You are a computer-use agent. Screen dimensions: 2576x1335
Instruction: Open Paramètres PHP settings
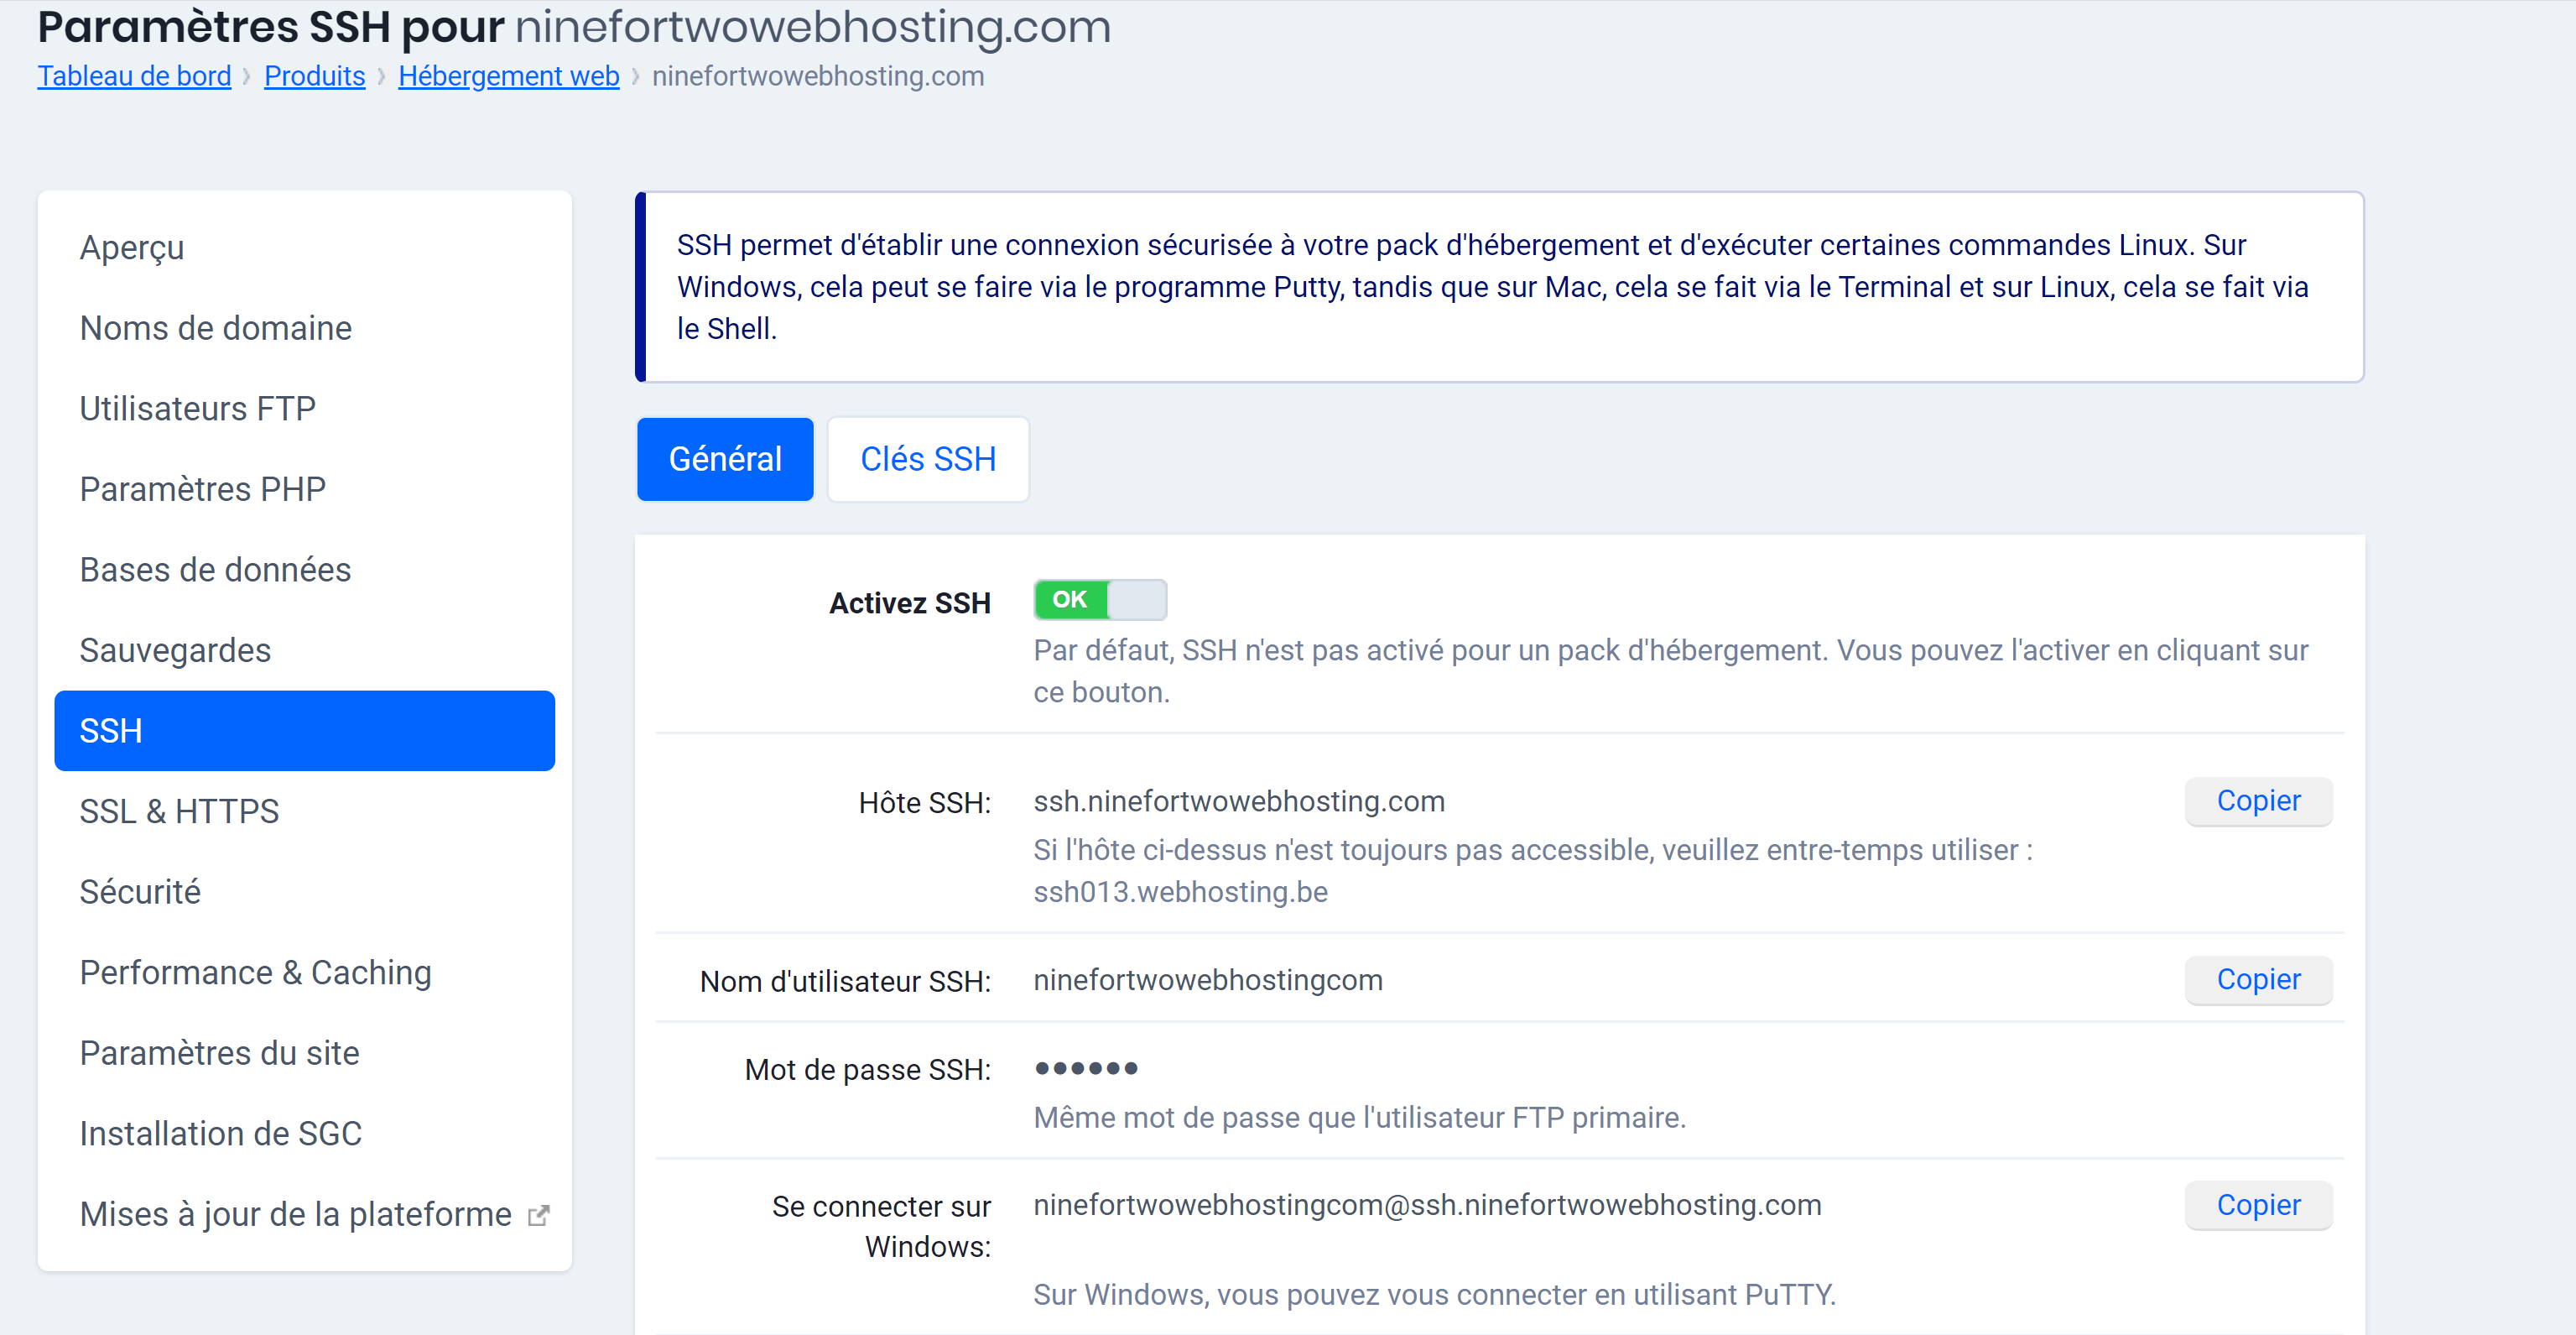pyautogui.click(x=202, y=489)
